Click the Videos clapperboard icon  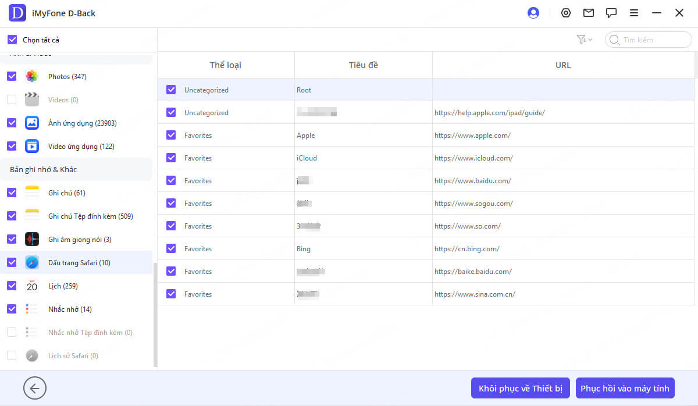click(32, 99)
